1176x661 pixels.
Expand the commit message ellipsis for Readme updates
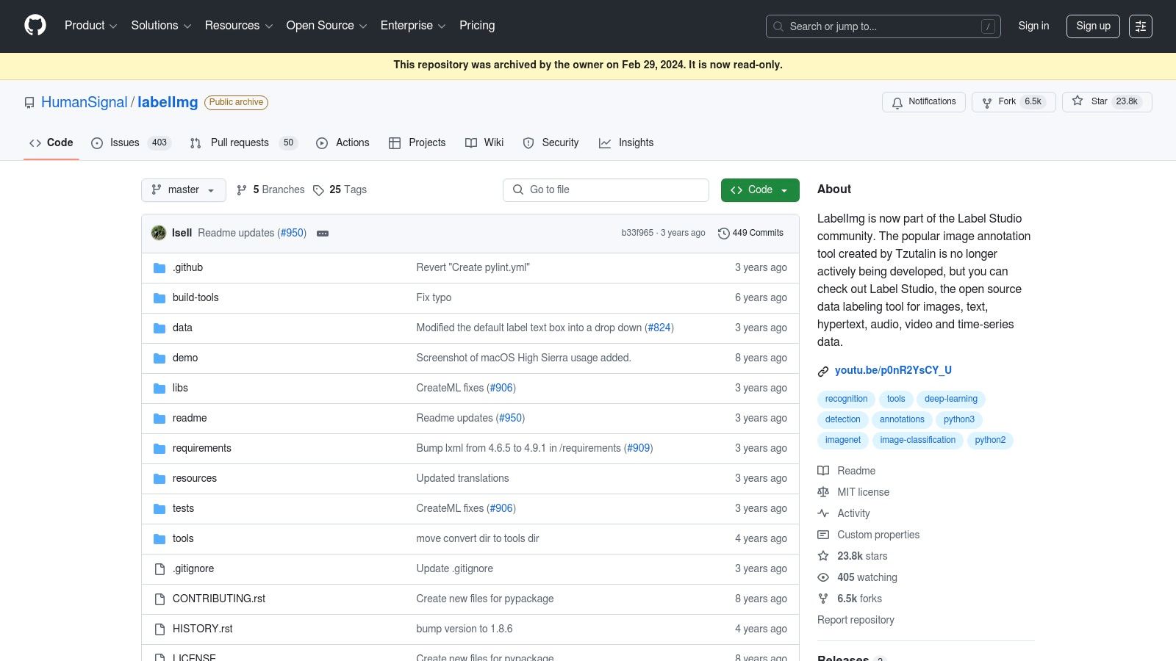(323, 234)
